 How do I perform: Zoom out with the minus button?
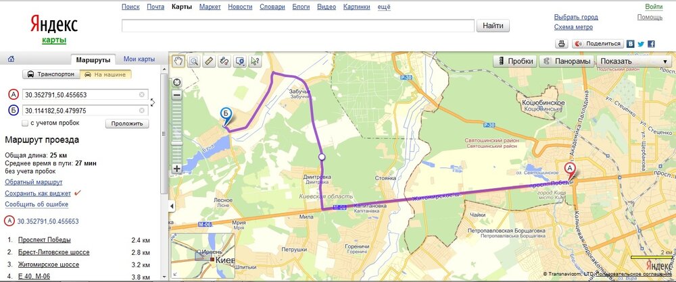(x=176, y=94)
